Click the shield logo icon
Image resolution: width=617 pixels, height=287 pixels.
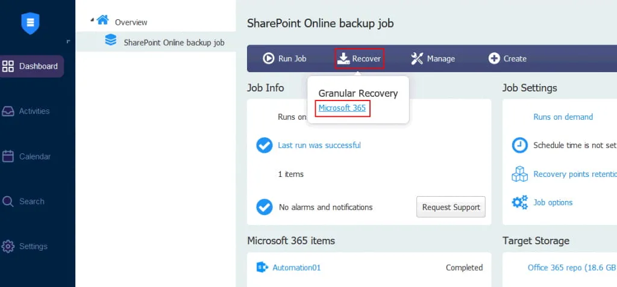click(30, 23)
